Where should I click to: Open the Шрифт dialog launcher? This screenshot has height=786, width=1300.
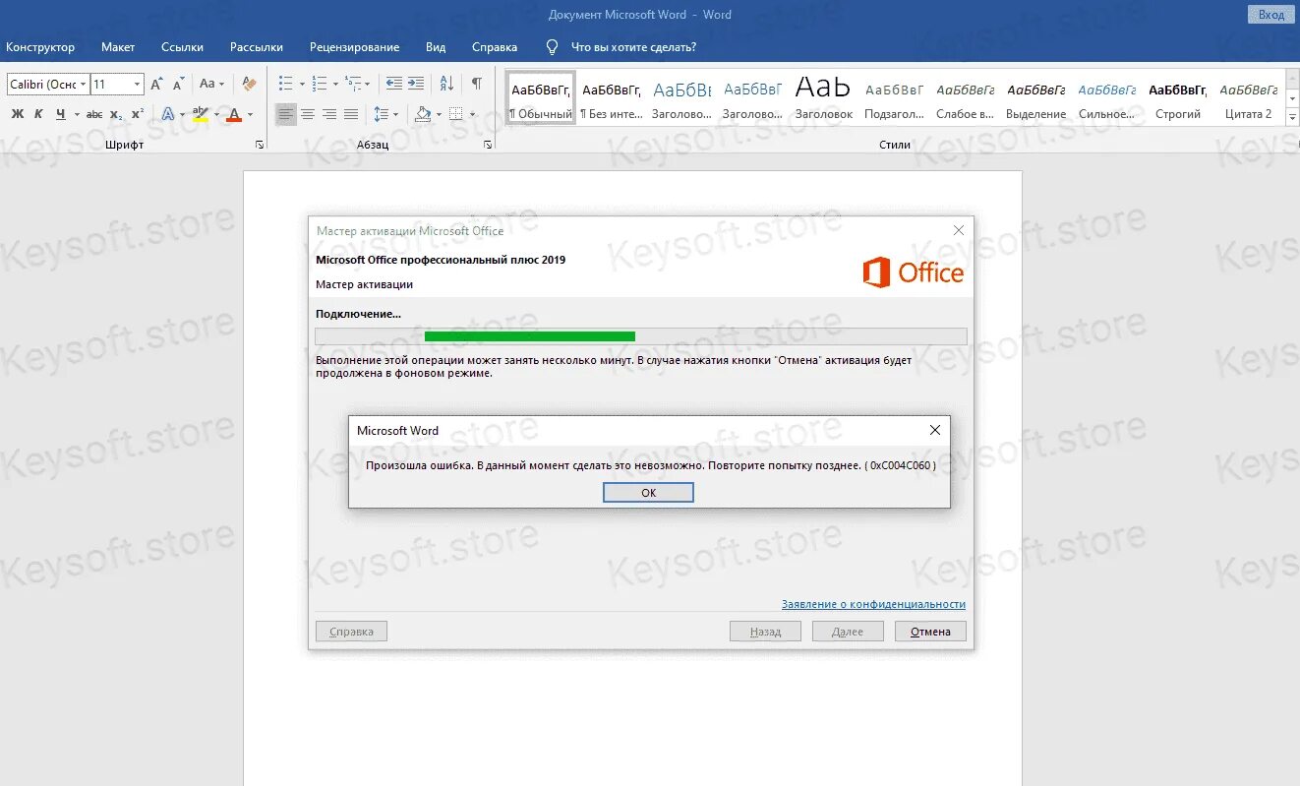pyautogui.click(x=260, y=145)
